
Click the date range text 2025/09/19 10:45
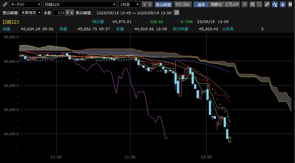(x=114, y=13)
